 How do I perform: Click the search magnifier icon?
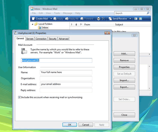coord(148,13)
